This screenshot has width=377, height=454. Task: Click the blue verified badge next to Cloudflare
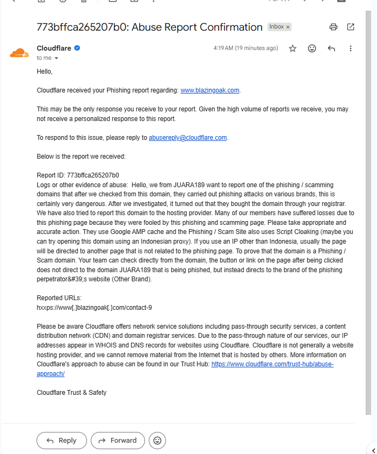(x=77, y=48)
